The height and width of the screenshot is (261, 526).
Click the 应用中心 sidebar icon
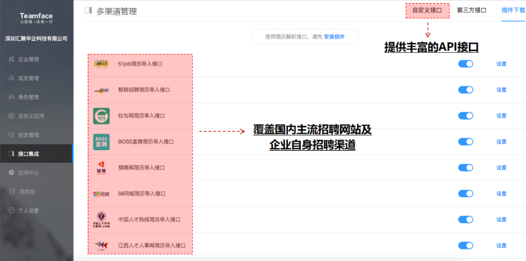tap(11, 173)
